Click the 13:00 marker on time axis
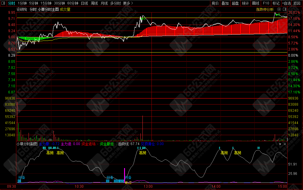Image resolution: width=303 pixels, height=190 pixels. coord(148,186)
